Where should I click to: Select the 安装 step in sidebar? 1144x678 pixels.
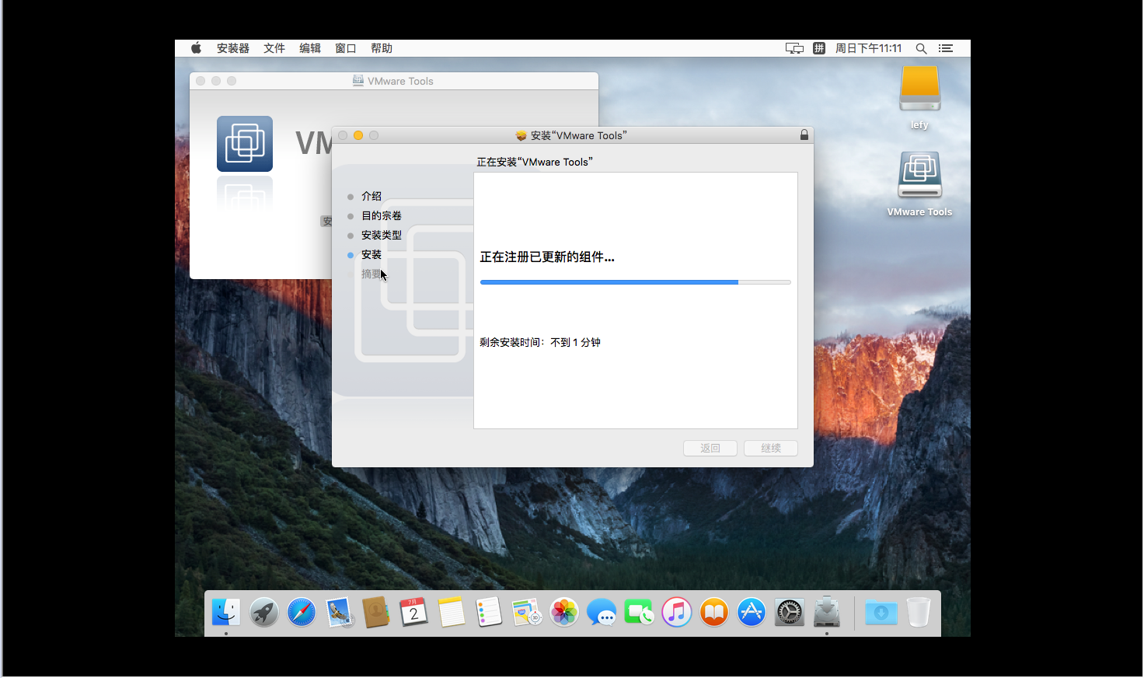click(x=371, y=254)
